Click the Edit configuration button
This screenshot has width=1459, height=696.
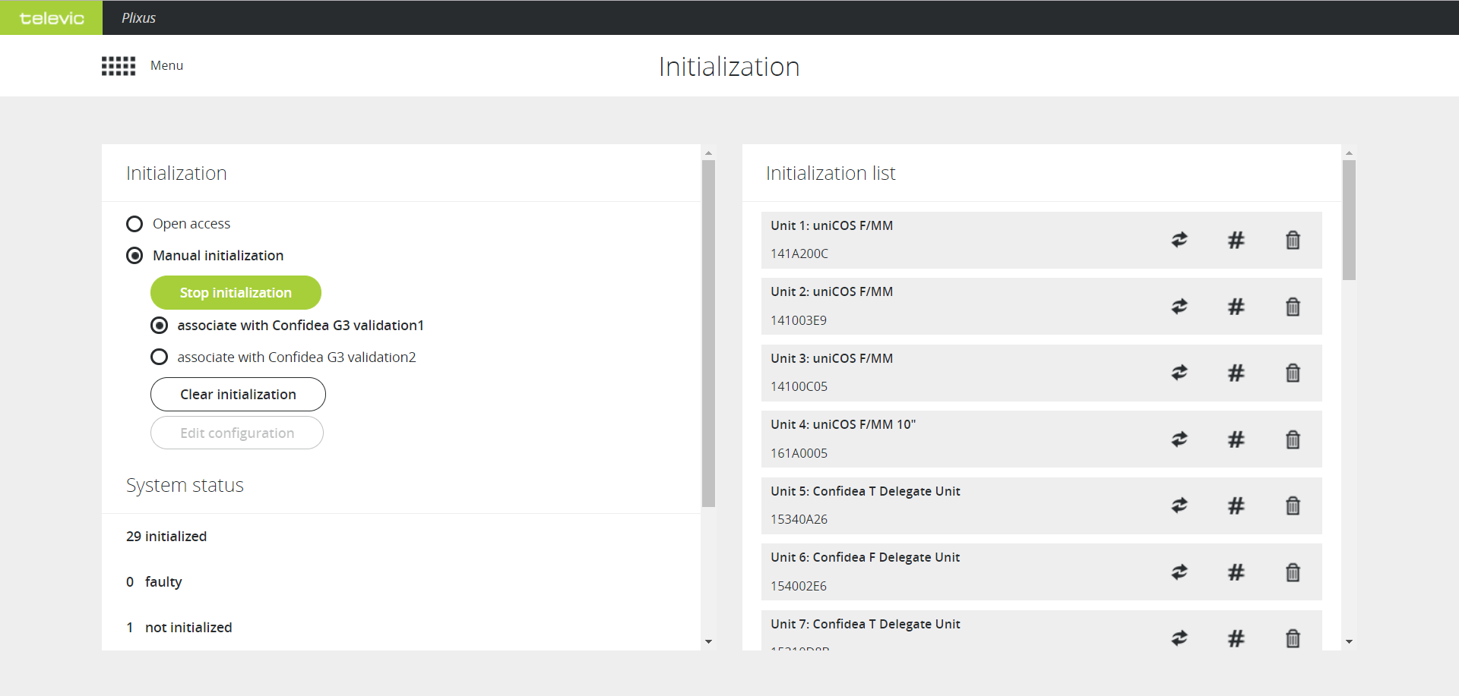point(237,433)
